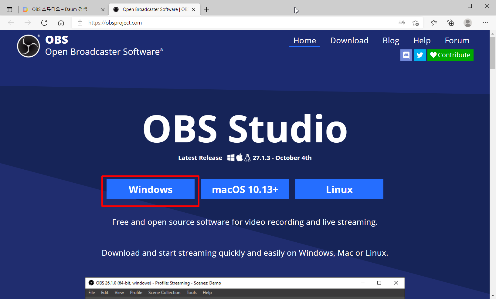Image resolution: width=496 pixels, height=299 pixels.
Task: Click the Open Broadcaster Software header title
Action: 104,52
